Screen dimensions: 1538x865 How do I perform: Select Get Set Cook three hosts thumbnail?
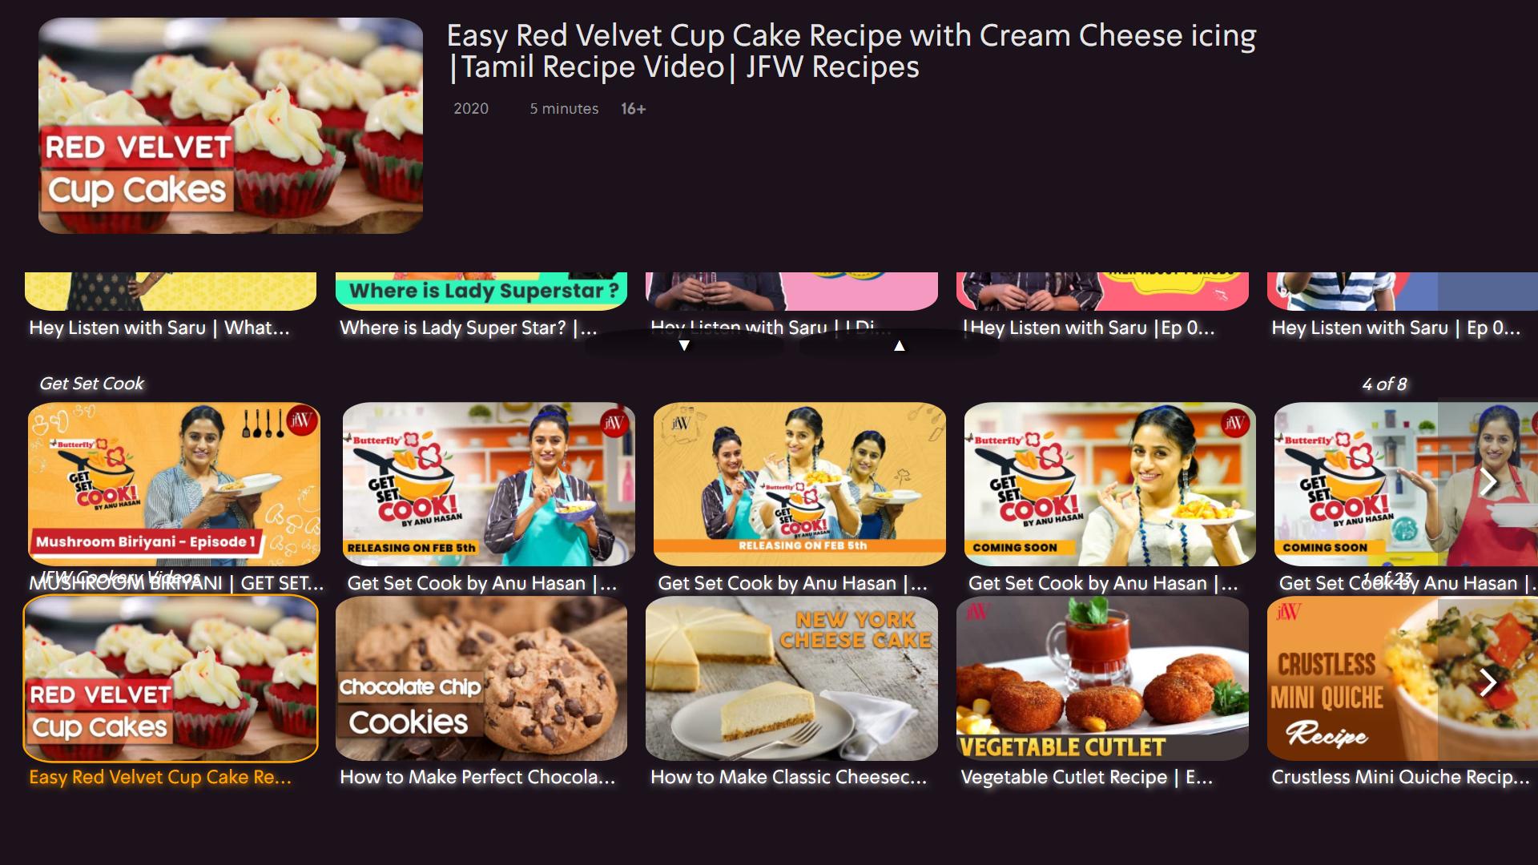[x=799, y=484]
